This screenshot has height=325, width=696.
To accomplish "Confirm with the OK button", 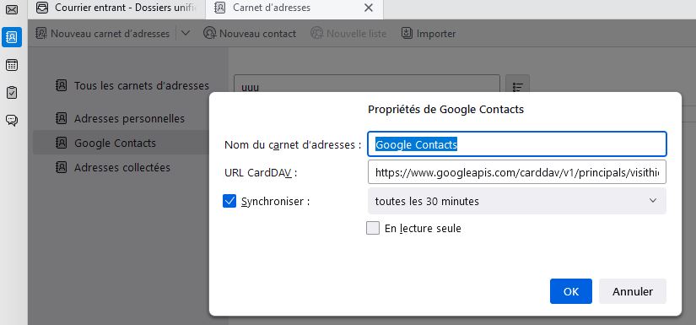I will pyautogui.click(x=571, y=291).
